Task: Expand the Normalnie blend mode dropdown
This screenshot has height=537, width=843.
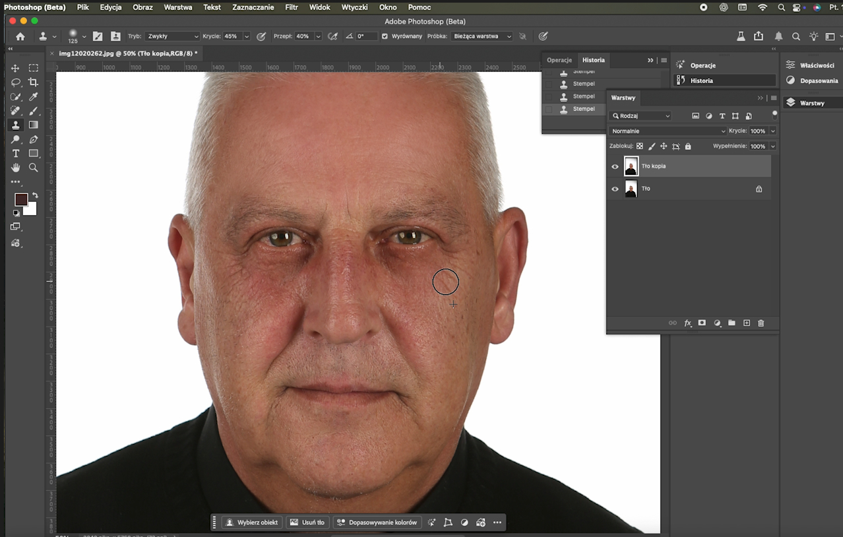Action: tap(668, 131)
